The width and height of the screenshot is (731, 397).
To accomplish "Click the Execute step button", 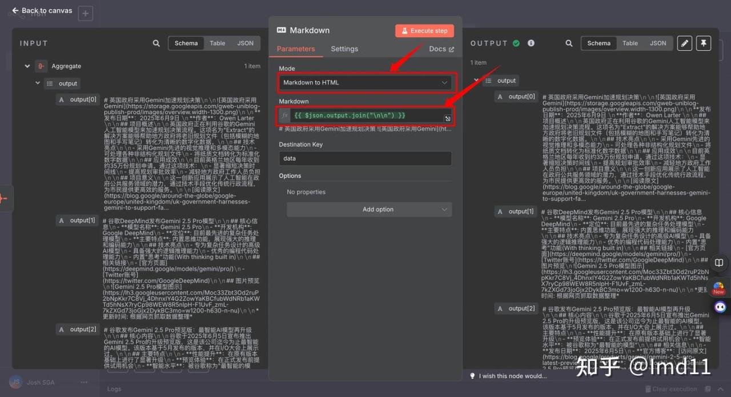I will click(x=424, y=31).
